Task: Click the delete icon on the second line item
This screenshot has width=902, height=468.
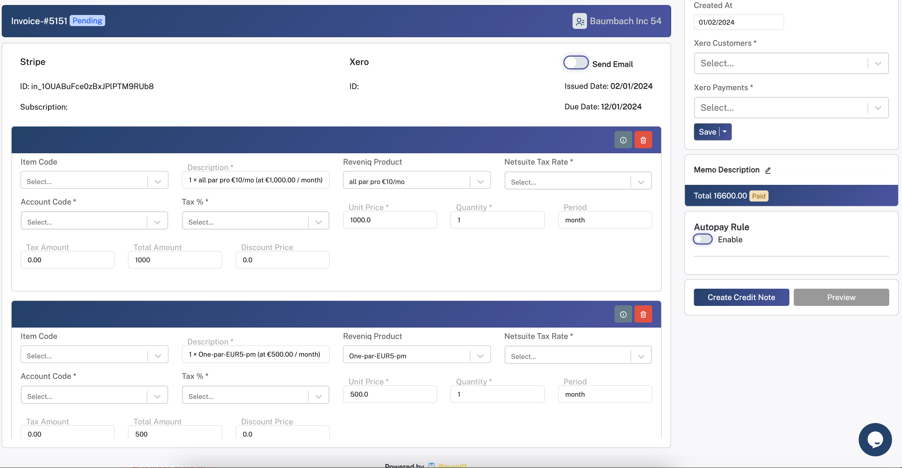Action: click(643, 314)
